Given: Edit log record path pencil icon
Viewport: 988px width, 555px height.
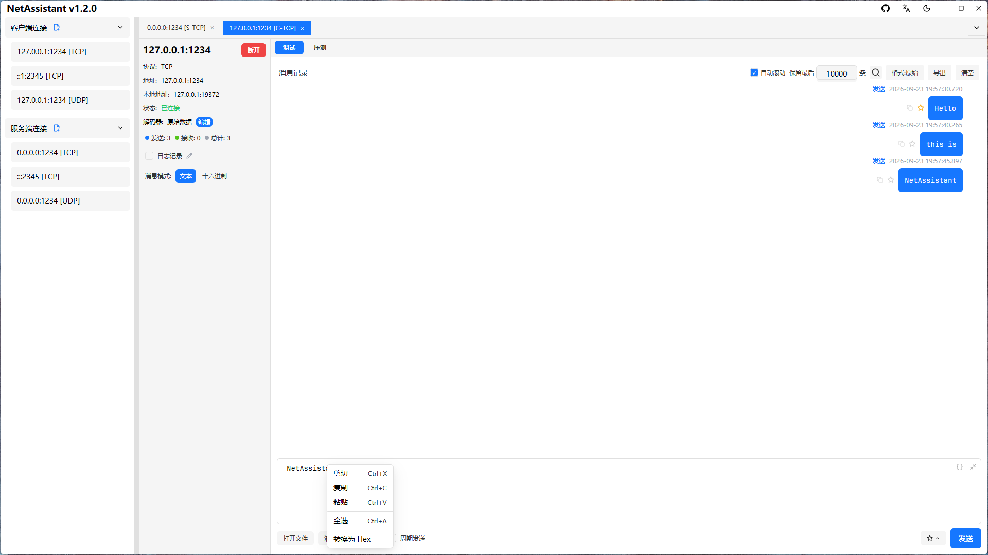Looking at the screenshot, I should [x=189, y=156].
